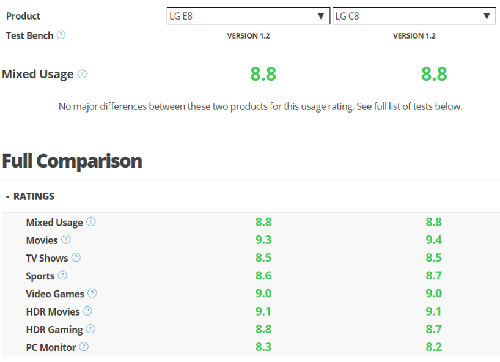Click the dropdown arrow on the LG C8 selector
Screen dimensions: 500x362
(x=487, y=16)
